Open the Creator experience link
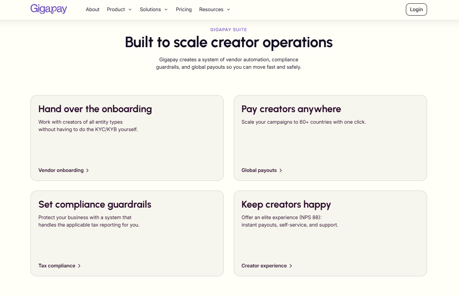This screenshot has width=459, height=296. (x=267, y=266)
